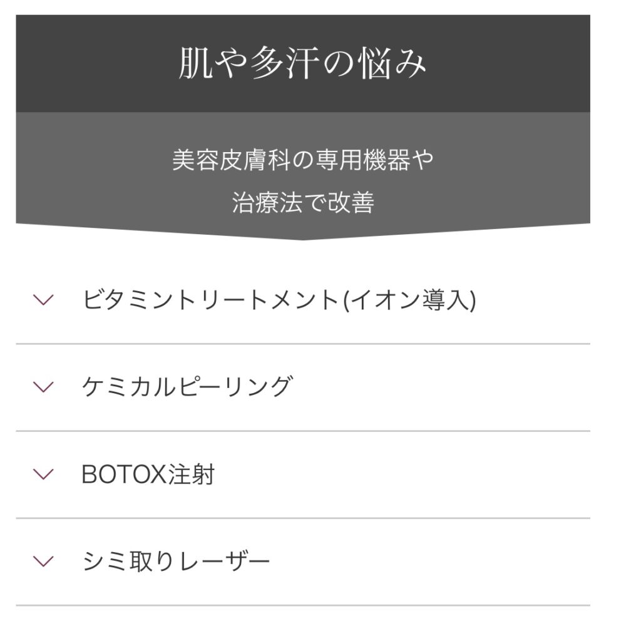Expand the ケミカルピーリング section label
The width and height of the screenshot is (641, 641).
click(x=188, y=387)
